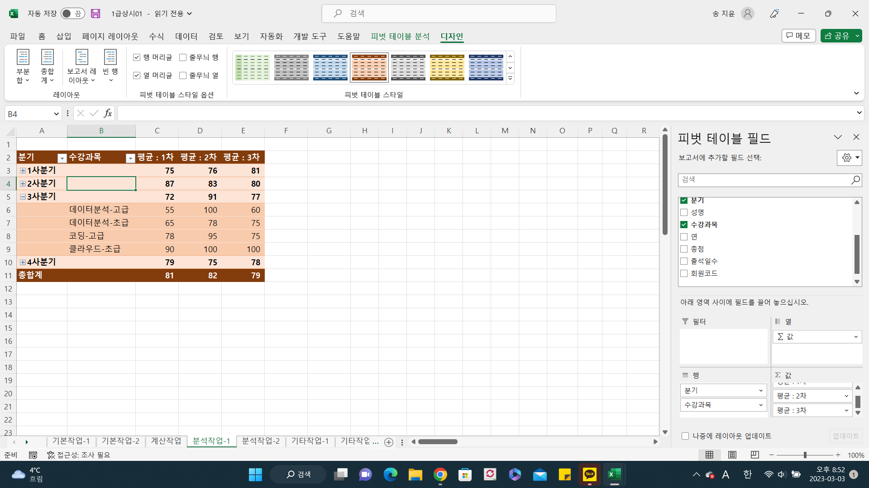Viewport: 869px width, 488px height.
Task: Open the 수강과목 column filter dropdown
Action: (130, 158)
